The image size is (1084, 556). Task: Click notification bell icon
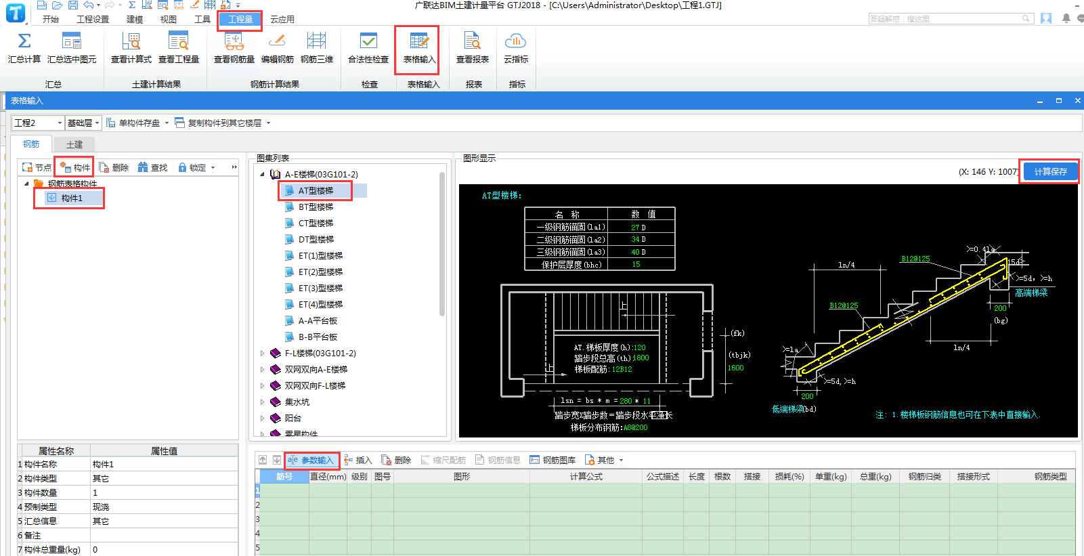1066,18
